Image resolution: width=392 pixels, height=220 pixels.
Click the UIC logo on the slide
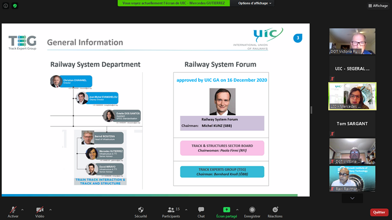pyautogui.click(x=258, y=39)
